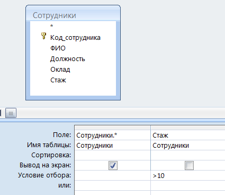The width and height of the screenshot is (225, 195).
Task: Click column selector bar above Сотрудники.* column
Action: coord(113,128)
